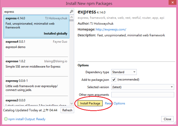Click the npm install output status circle

(6, 119)
